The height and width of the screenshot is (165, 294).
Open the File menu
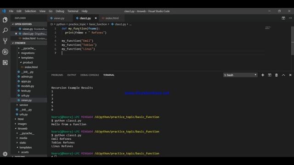11,11
